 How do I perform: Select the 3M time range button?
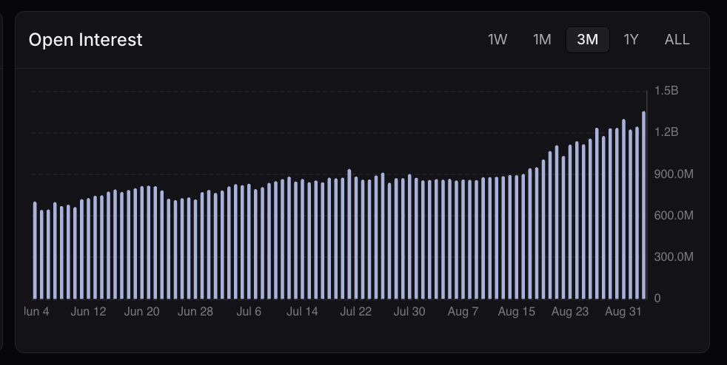587,40
